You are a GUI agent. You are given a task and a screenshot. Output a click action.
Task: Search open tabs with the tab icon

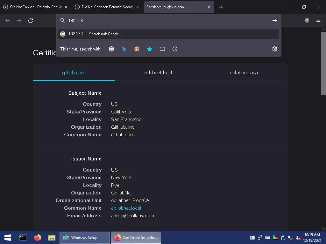coord(162,49)
